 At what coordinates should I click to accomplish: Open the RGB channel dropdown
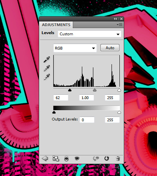pos(75,48)
